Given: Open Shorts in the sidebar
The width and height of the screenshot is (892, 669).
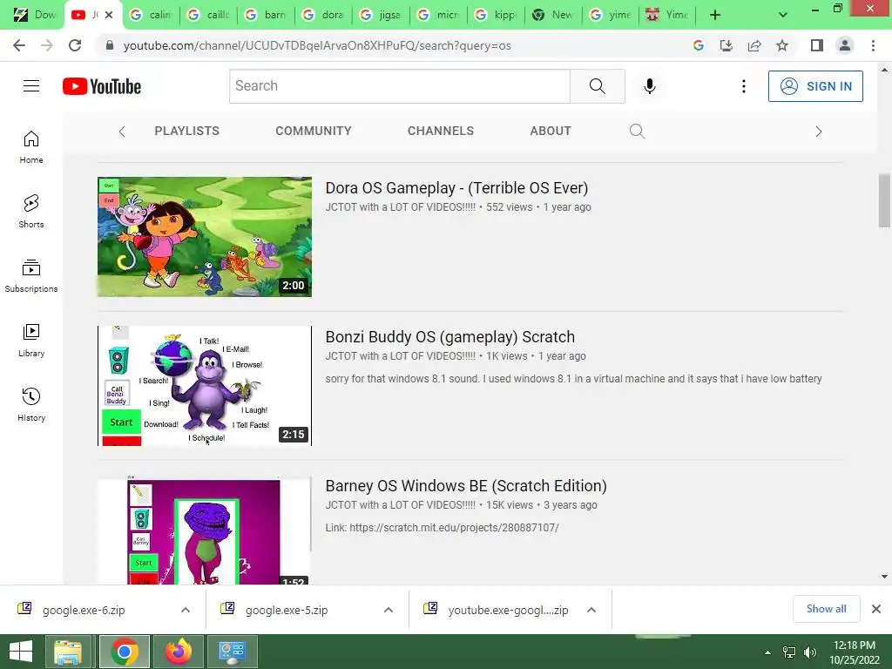Looking at the screenshot, I should click(x=31, y=212).
